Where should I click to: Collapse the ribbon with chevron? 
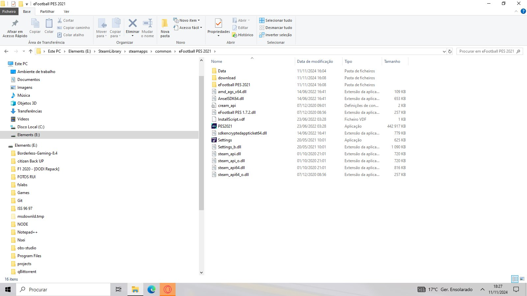click(516, 12)
